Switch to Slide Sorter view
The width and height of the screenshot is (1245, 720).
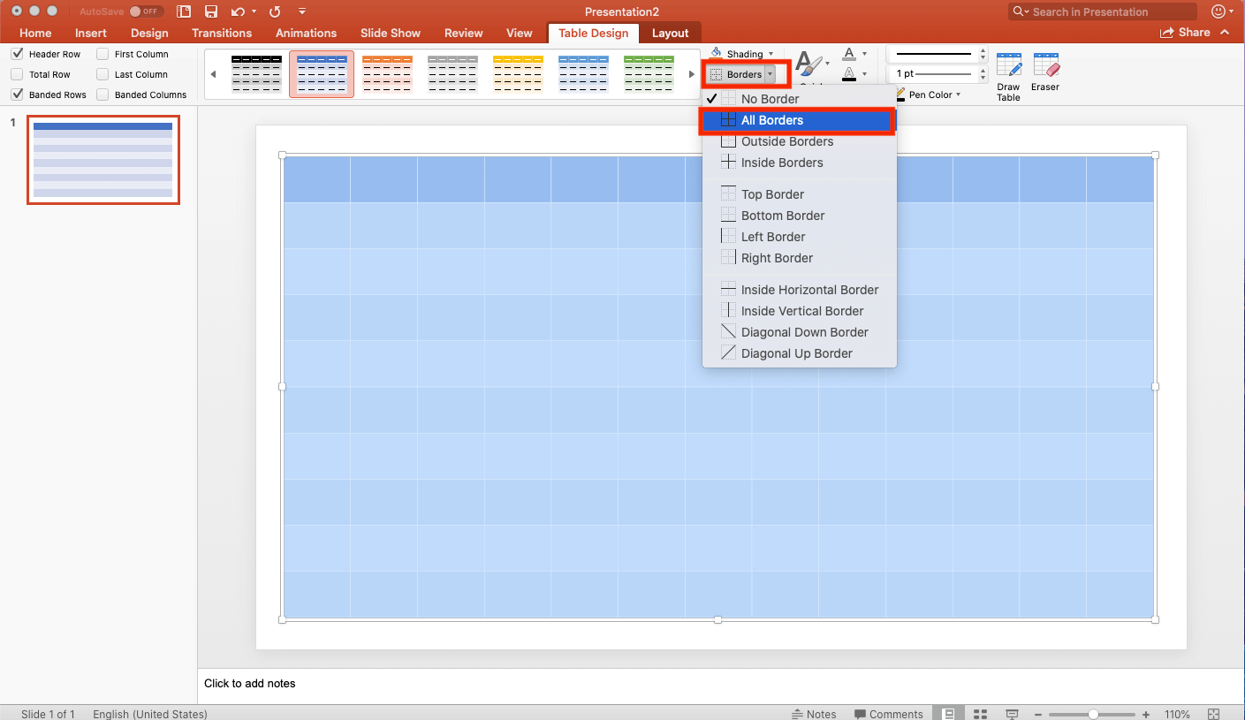(979, 714)
